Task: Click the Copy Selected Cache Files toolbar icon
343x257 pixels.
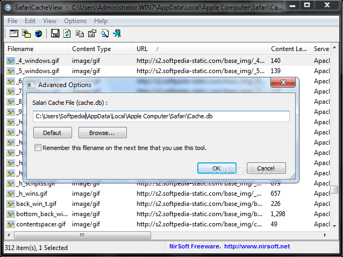Action: pyautogui.click(x=26, y=33)
